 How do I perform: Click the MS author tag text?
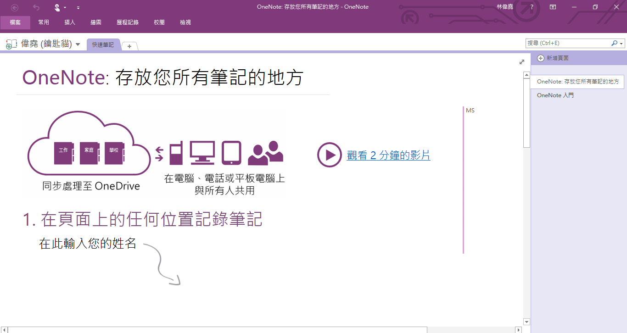point(470,111)
